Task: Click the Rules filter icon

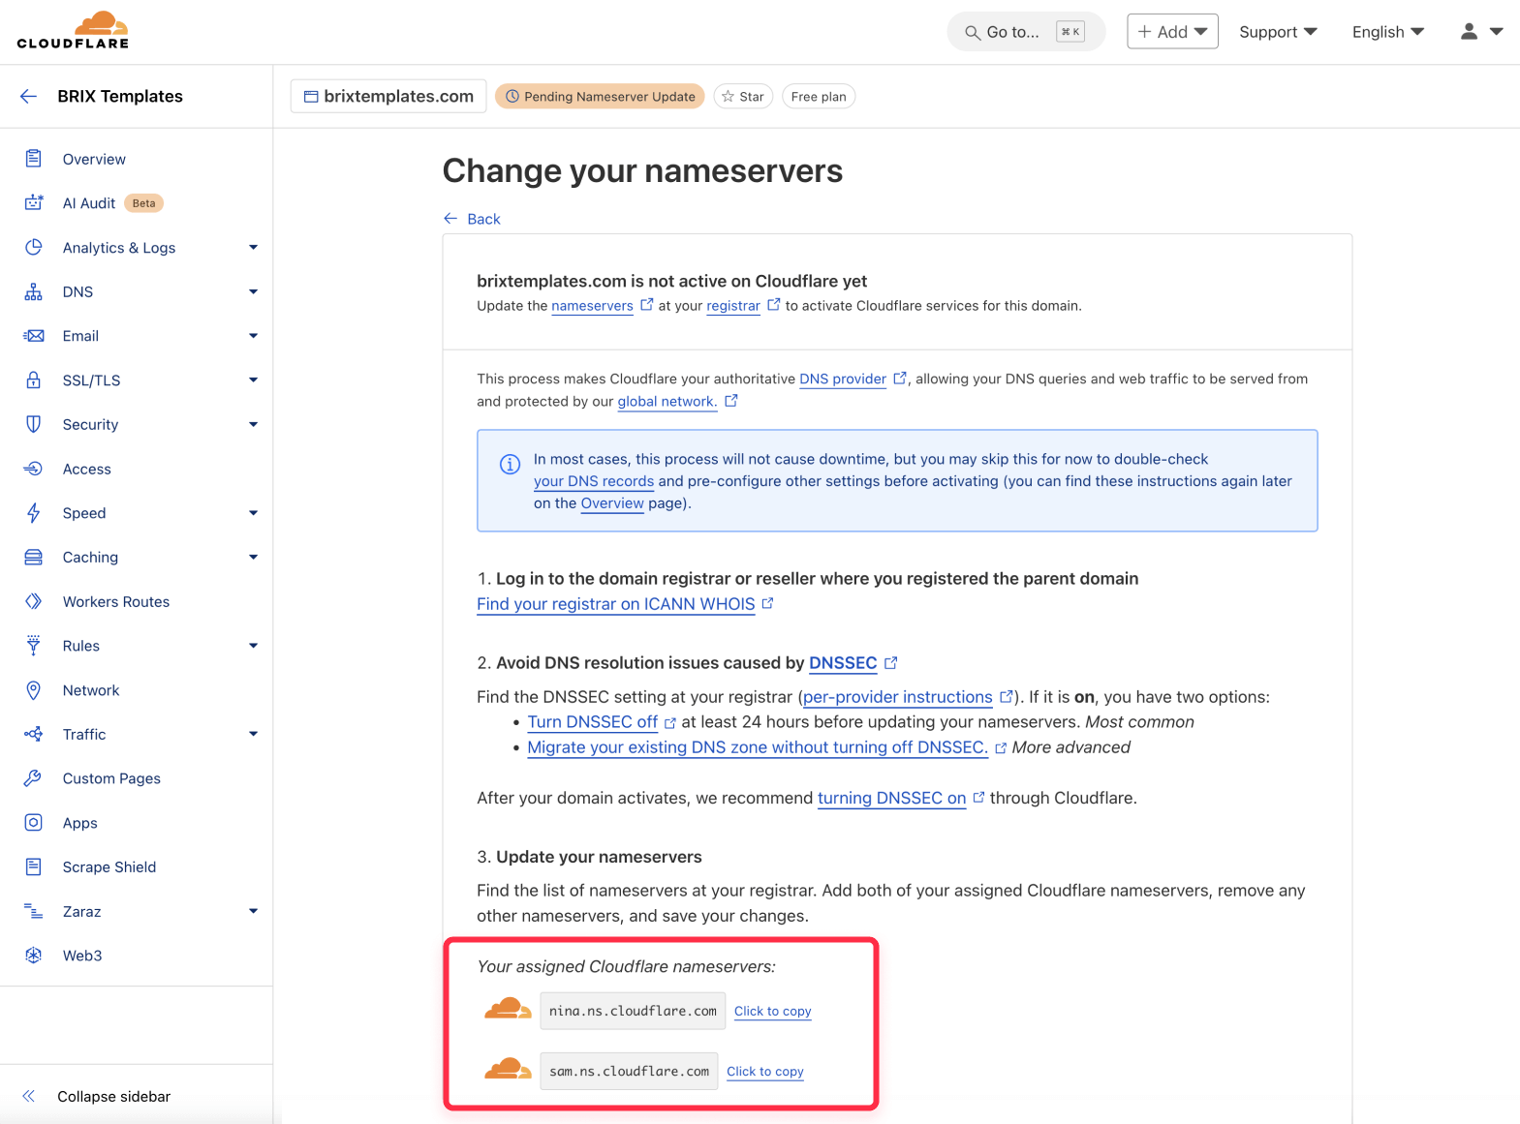Action: (34, 645)
